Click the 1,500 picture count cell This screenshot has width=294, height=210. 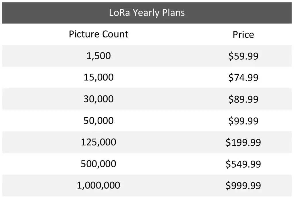click(98, 56)
